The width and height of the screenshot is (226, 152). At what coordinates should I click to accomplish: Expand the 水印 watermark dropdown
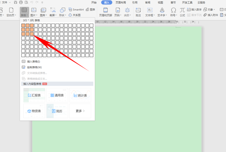[x=130, y=15]
